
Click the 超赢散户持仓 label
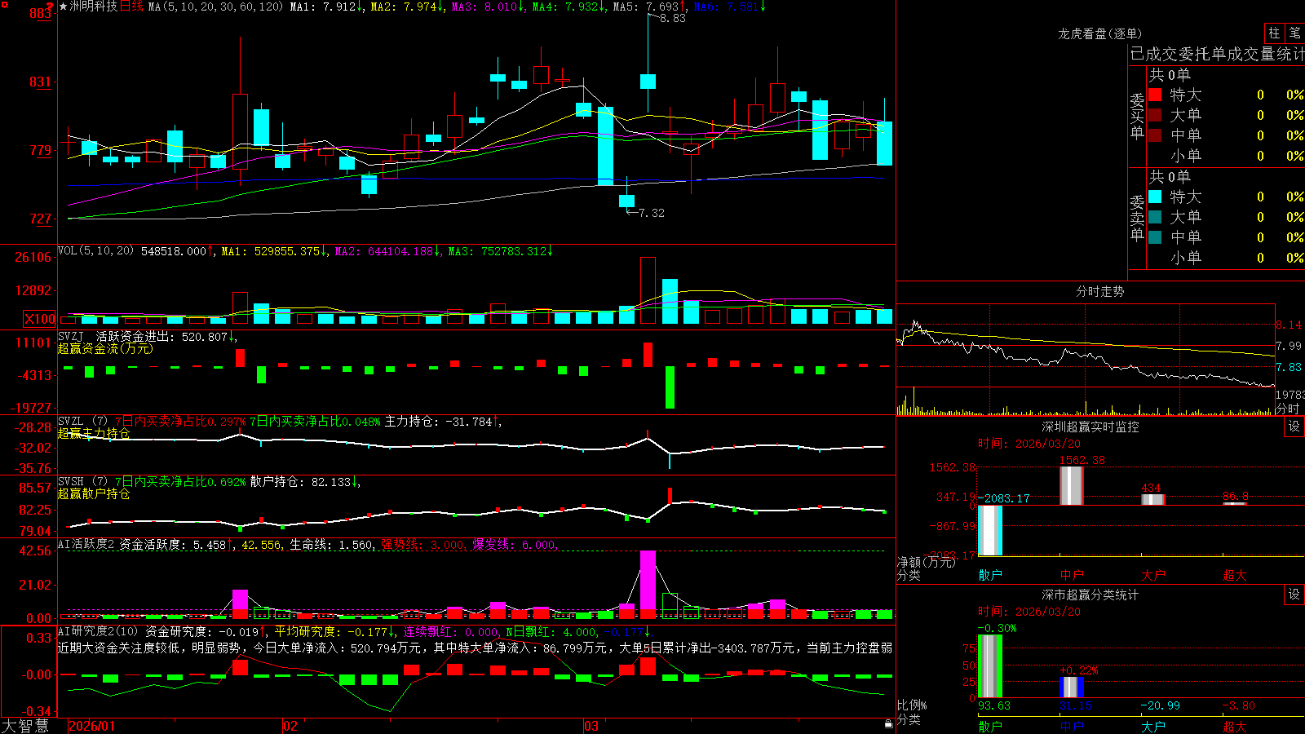[x=94, y=493]
